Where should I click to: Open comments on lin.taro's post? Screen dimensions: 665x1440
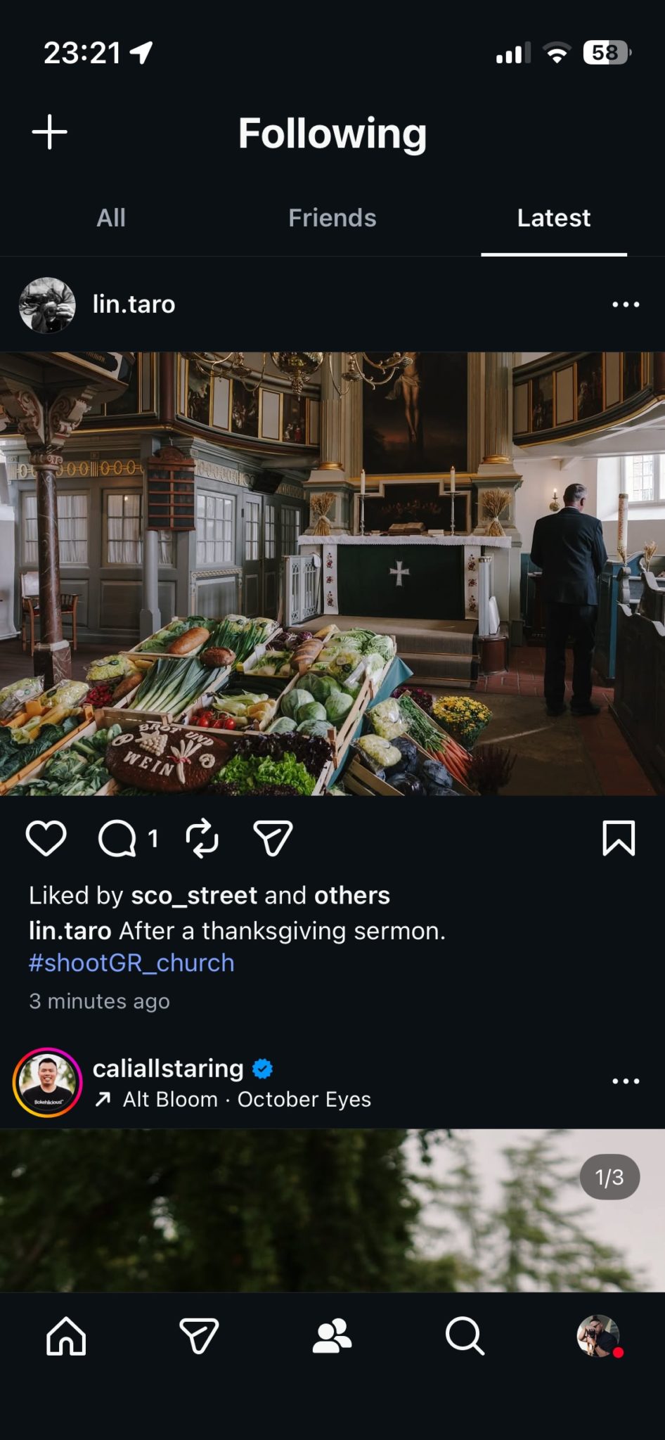[117, 838]
